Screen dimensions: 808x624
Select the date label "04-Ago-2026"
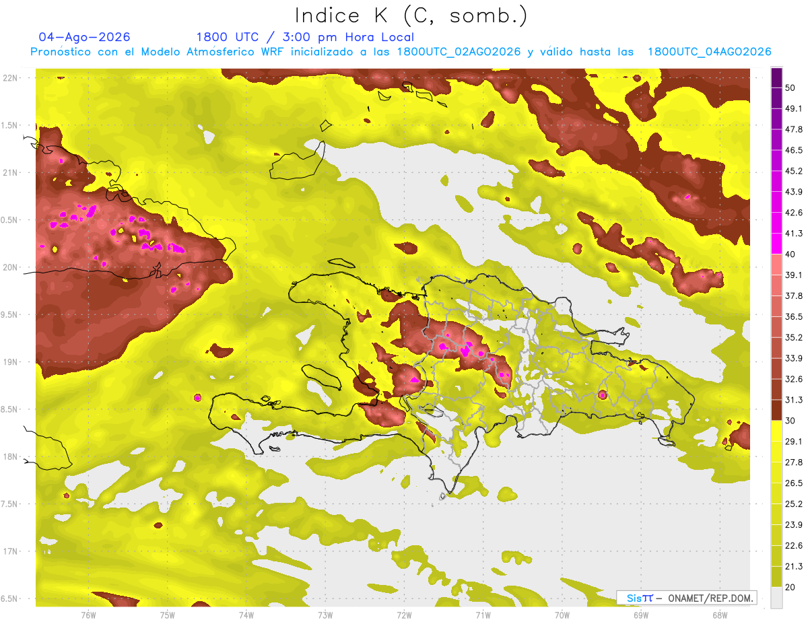pos(85,37)
